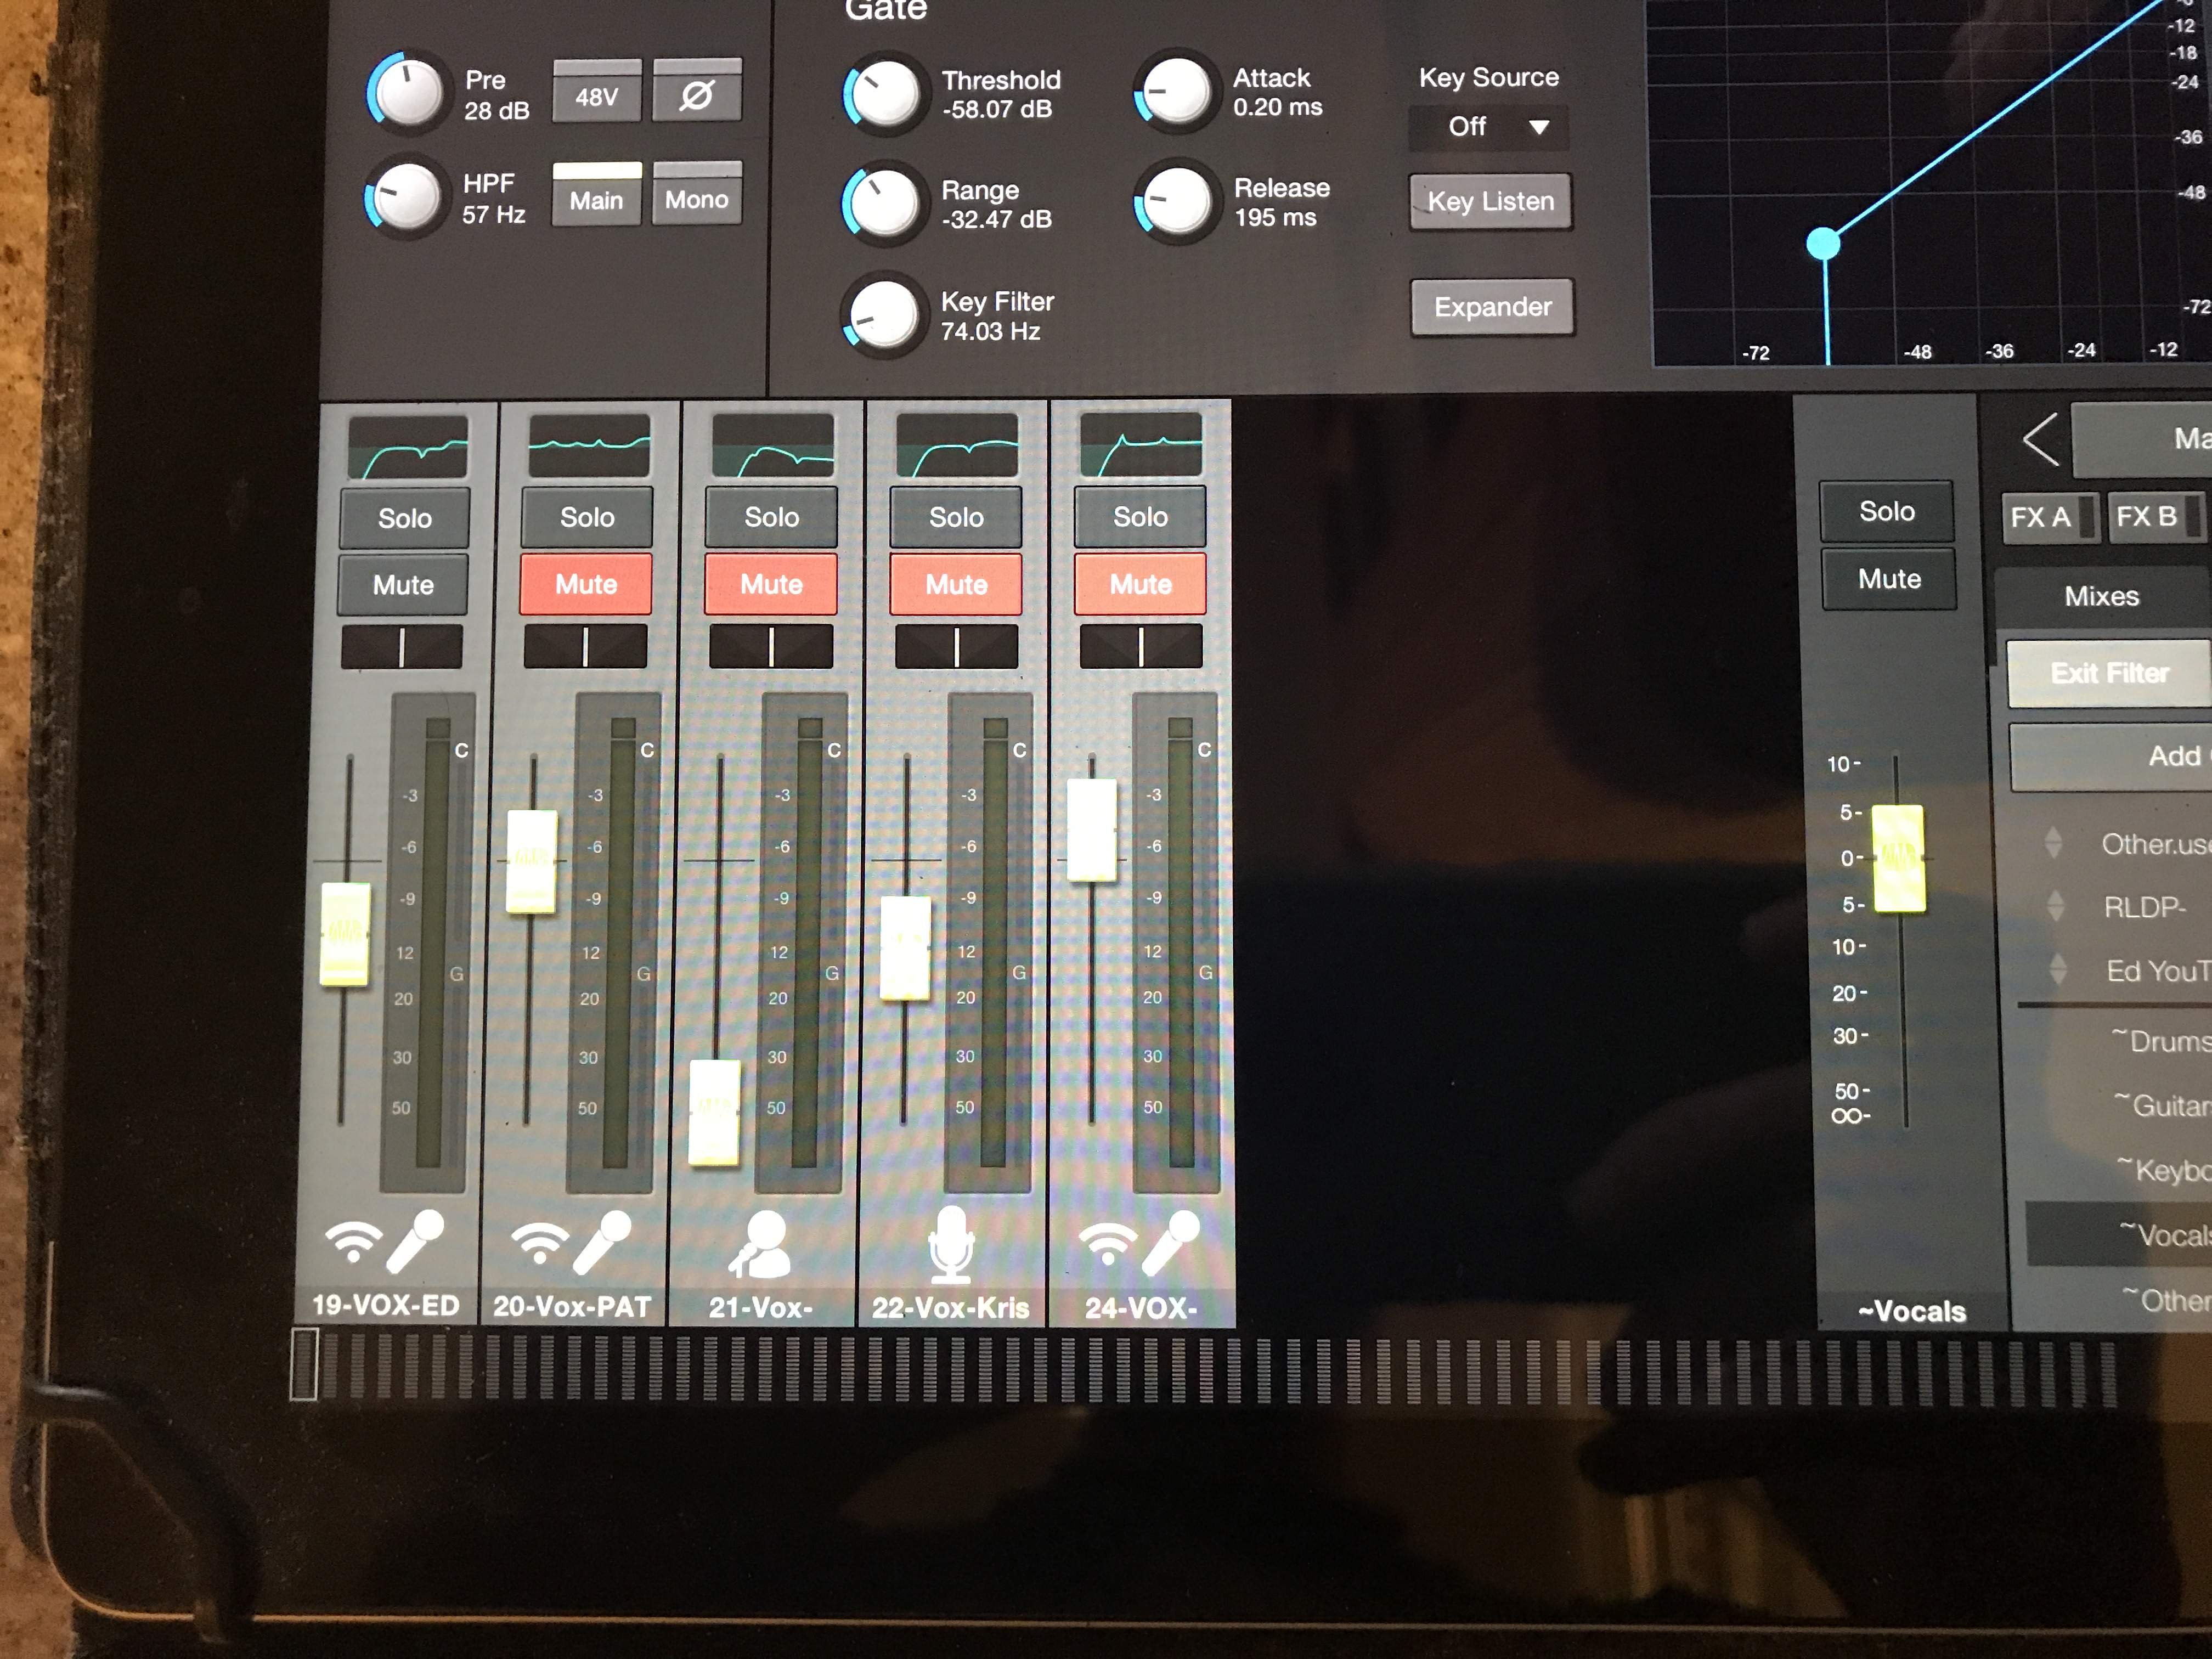Open the Key Source dropdown set to Off
The height and width of the screenshot is (1659, 2212).
click(x=1489, y=127)
